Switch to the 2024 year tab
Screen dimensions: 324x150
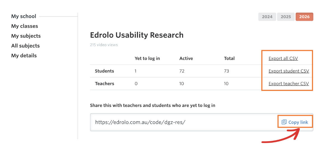click(267, 17)
